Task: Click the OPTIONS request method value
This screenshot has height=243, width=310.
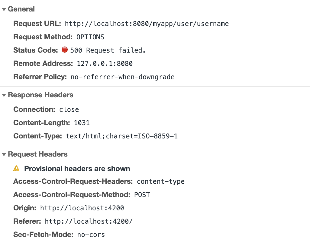Action: pyautogui.click(x=90, y=37)
